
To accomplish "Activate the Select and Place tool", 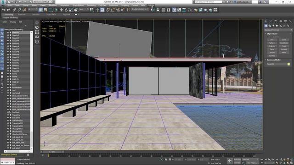I will click(76, 10).
